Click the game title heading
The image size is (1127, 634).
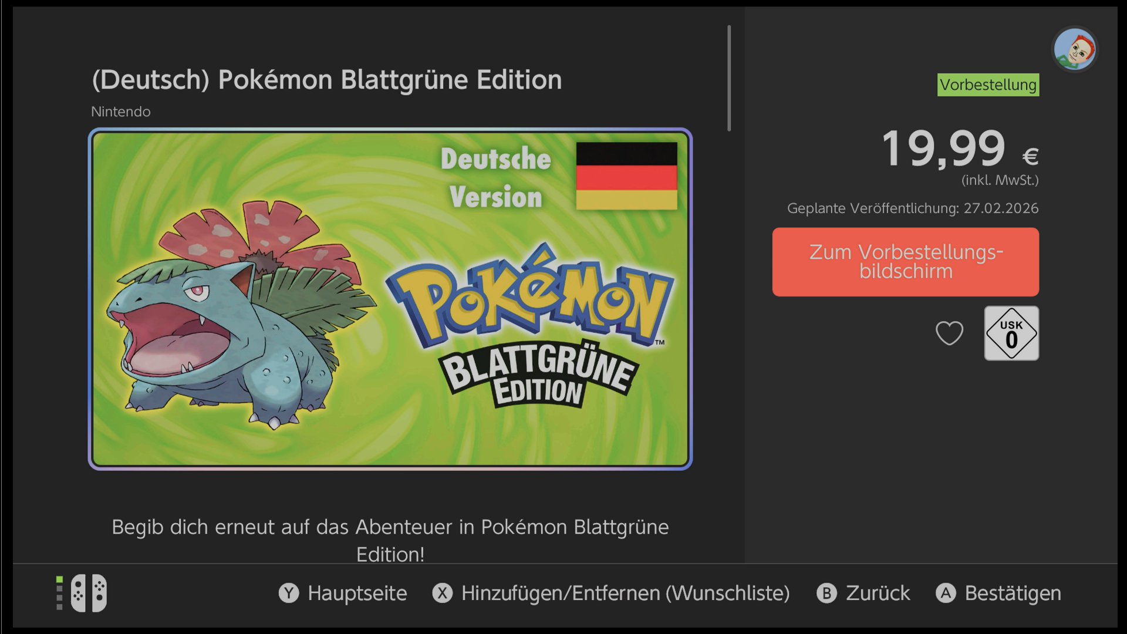(x=326, y=80)
